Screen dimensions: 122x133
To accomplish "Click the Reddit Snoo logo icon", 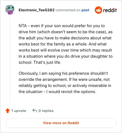I will (x=98, y=10).
